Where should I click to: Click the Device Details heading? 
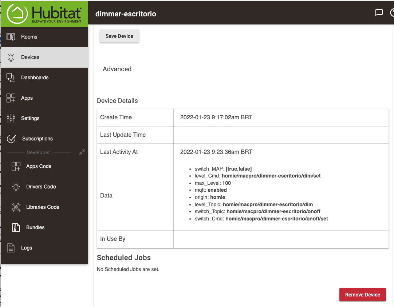[117, 101]
